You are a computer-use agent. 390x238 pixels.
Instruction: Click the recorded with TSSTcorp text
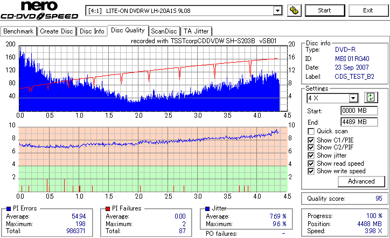pos(204,41)
